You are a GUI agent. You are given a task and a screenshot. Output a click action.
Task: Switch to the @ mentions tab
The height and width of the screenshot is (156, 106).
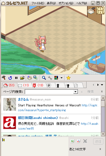pyautogui.click(x=49, y=85)
